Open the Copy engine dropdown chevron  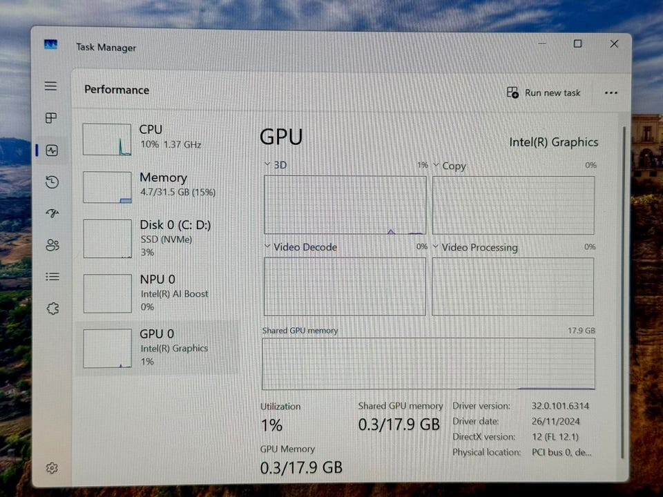436,165
